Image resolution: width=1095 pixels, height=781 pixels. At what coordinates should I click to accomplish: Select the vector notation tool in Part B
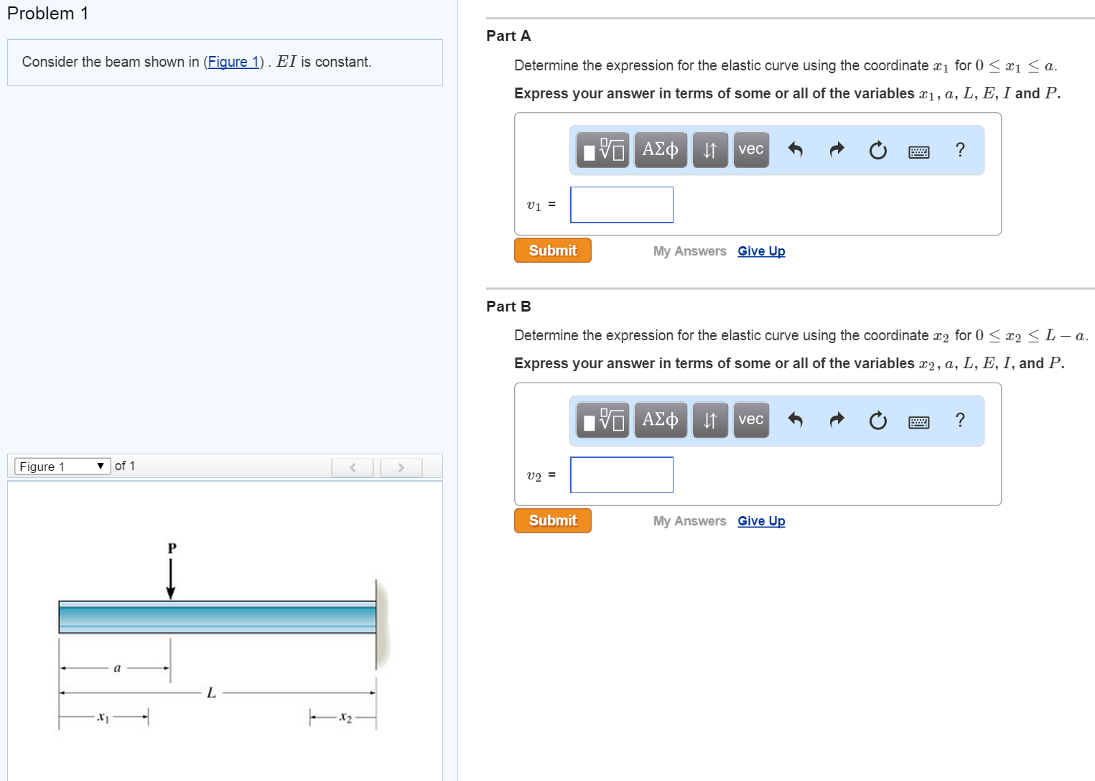click(750, 420)
